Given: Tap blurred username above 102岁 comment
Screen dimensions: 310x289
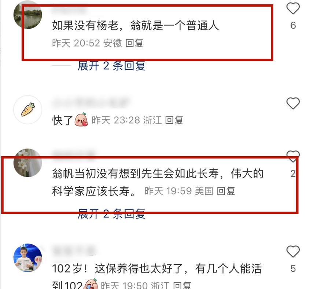Looking at the screenshot, I should point(74,250).
